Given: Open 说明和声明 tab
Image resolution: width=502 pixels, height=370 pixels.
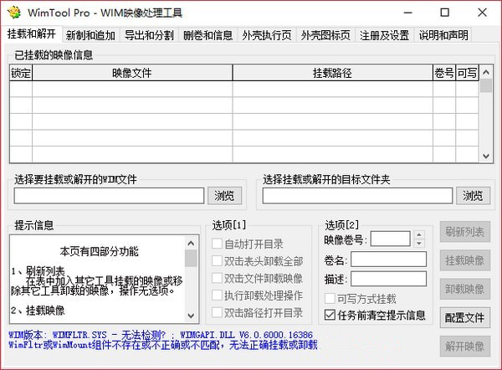Looking at the screenshot, I should [x=443, y=35].
